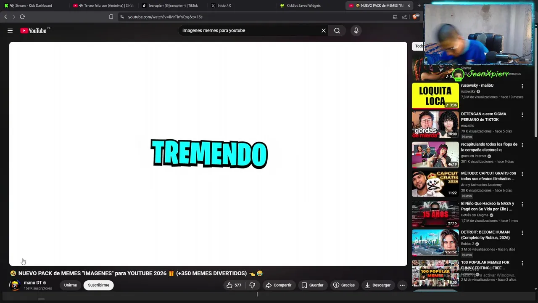
Task: Go to YouTube home via logo
Action: point(34,30)
